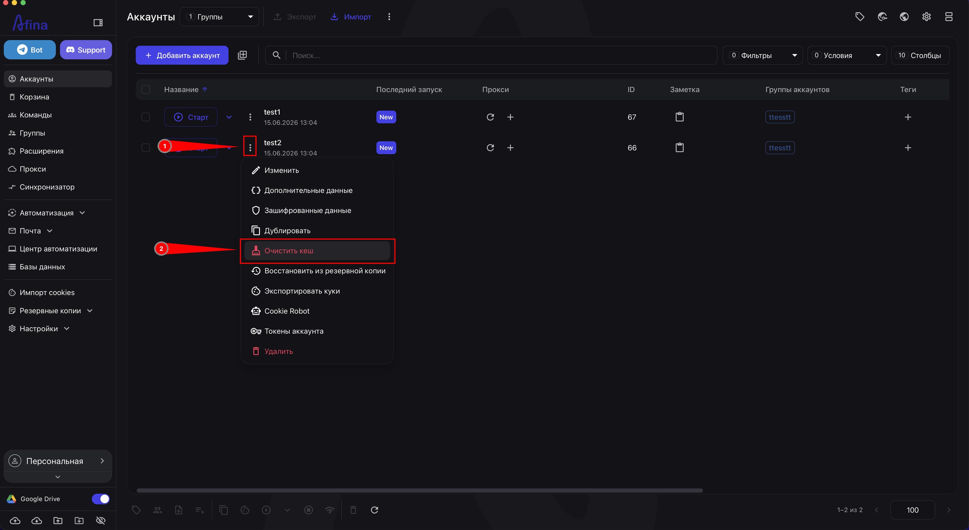Click the refresh icon in bottom toolbar
This screenshot has width=969, height=530.
click(x=374, y=510)
